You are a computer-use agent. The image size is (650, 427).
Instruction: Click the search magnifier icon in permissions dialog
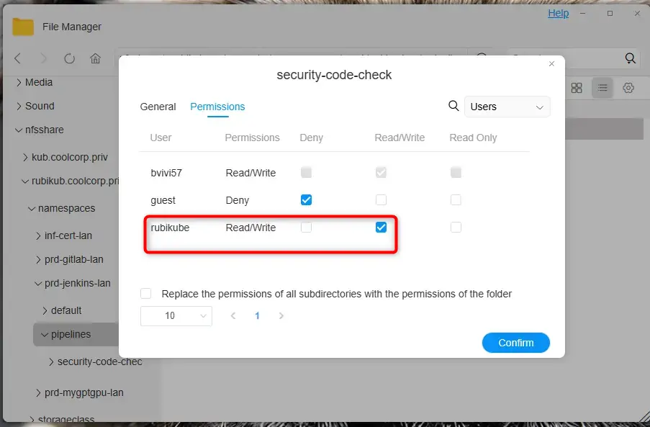[453, 106]
